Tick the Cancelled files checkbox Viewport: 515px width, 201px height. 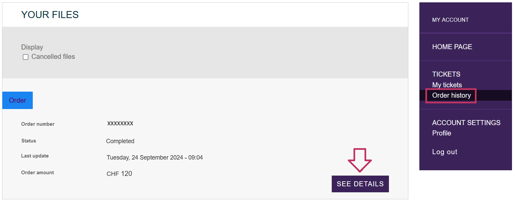coord(25,57)
